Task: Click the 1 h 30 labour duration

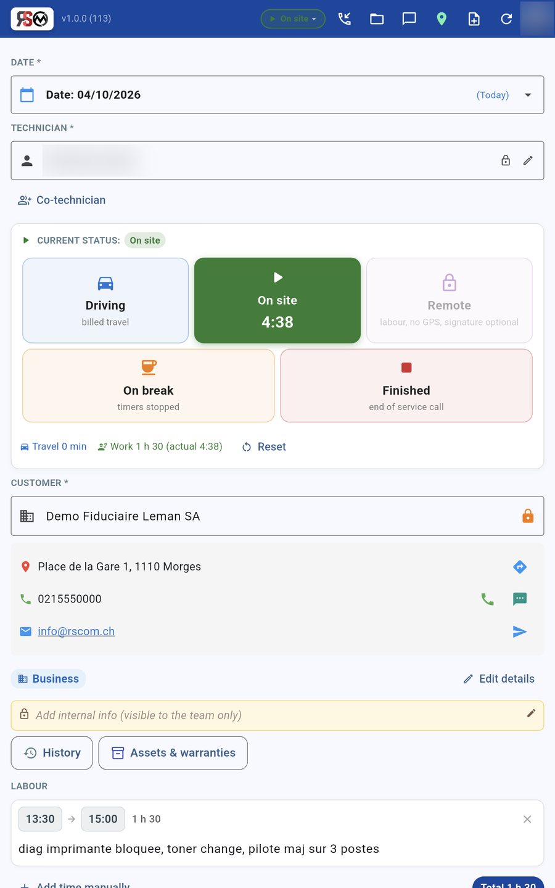Action: click(x=146, y=819)
